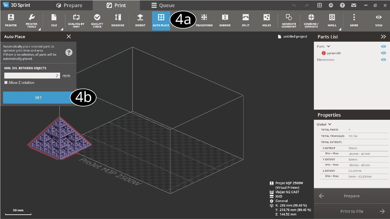Image resolution: width=390 pixels, height=219 pixels.
Task: Enable Allow Z rotation
Action: click(x=6, y=82)
